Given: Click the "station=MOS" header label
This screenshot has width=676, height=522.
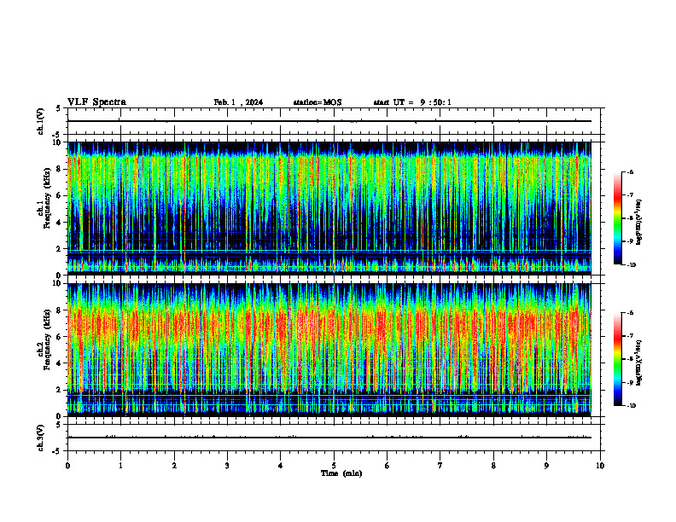Looking at the screenshot, I should coord(318,102).
